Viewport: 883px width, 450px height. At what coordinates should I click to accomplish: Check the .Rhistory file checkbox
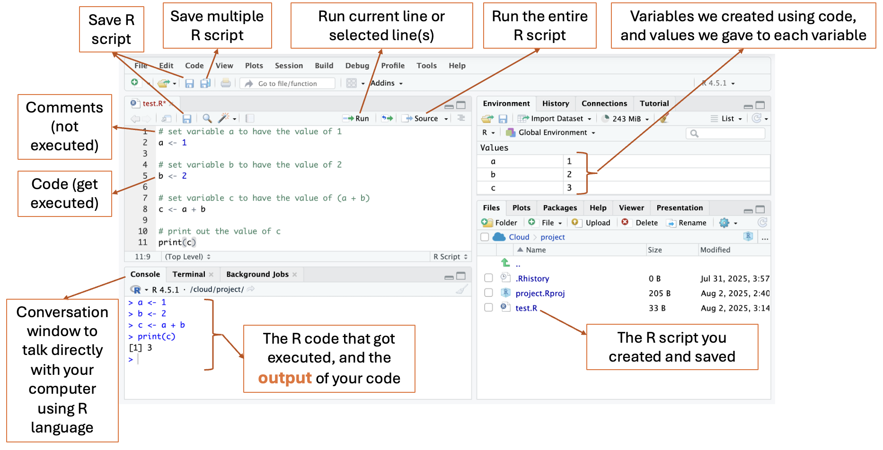tap(488, 278)
